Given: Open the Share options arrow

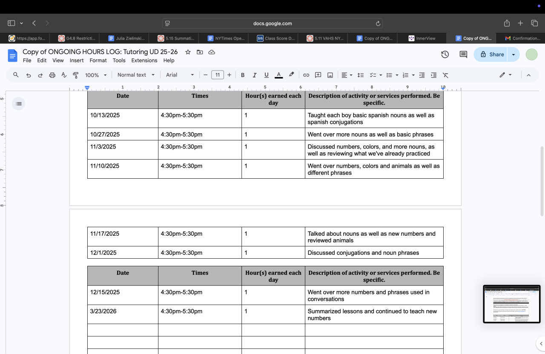Looking at the screenshot, I should (x=513, y=54).
